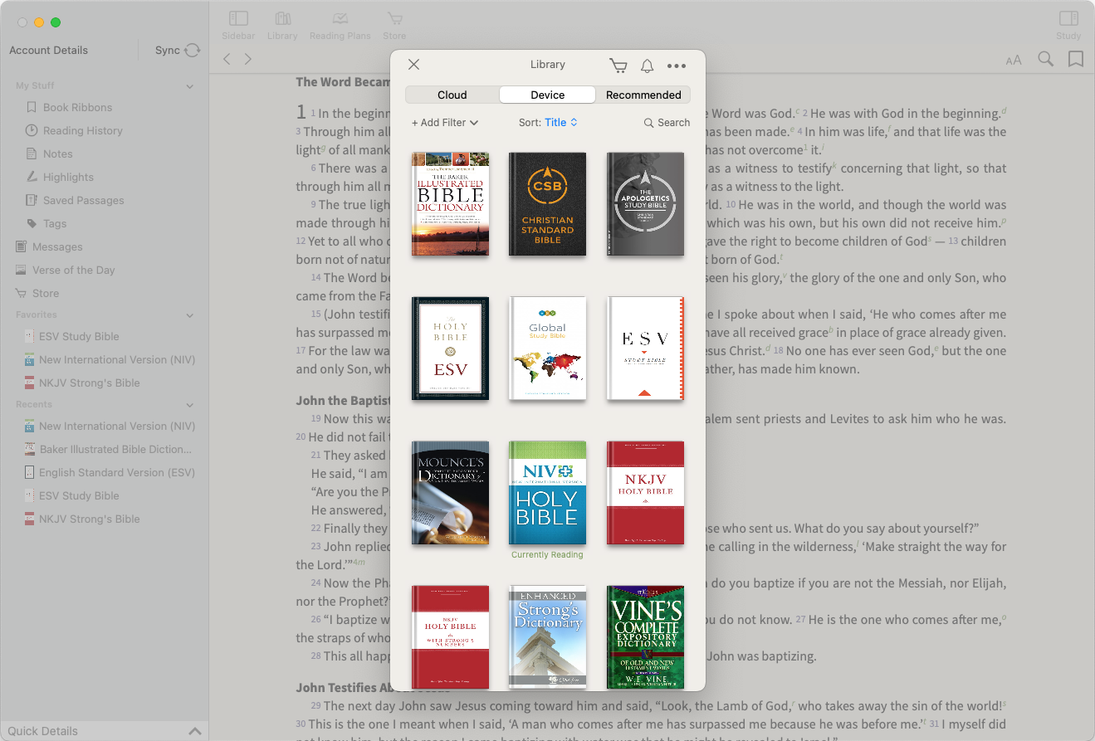Open the Mounce's Dictionary cover
This screenshot has width=1095, height=741.
[x=450, y=493]
